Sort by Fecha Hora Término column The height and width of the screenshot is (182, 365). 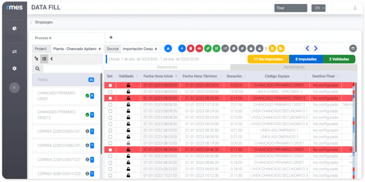pos(202,76)
